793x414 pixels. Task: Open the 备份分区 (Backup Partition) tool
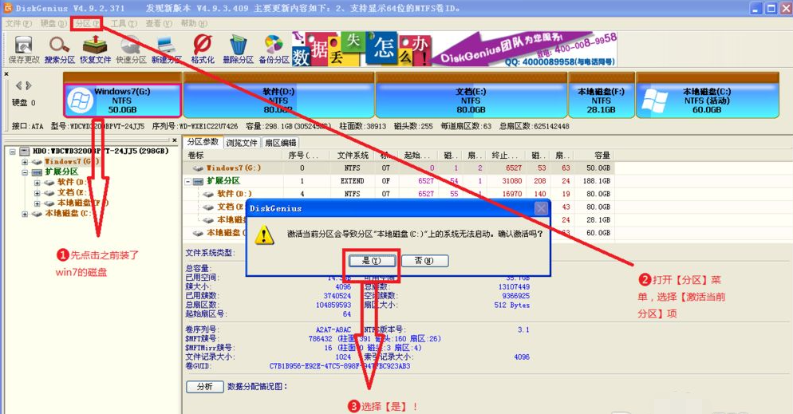point(273,47)
